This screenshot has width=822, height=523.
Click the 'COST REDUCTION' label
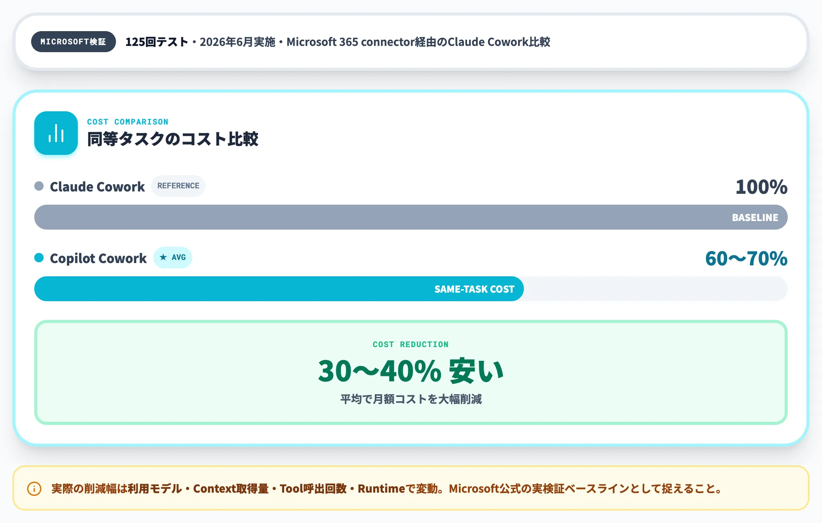(411, 344)
